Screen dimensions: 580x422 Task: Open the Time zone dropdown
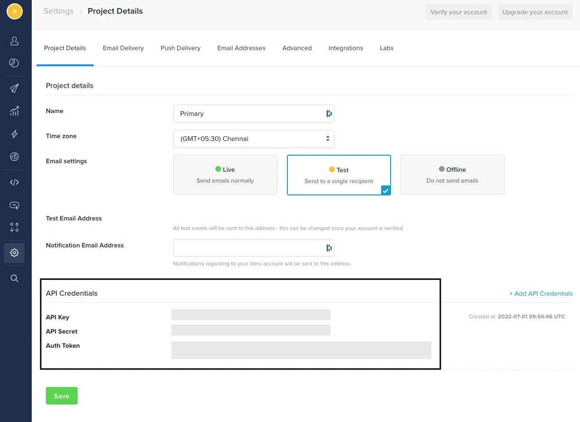pyautogui.click(x=254, y=139)
